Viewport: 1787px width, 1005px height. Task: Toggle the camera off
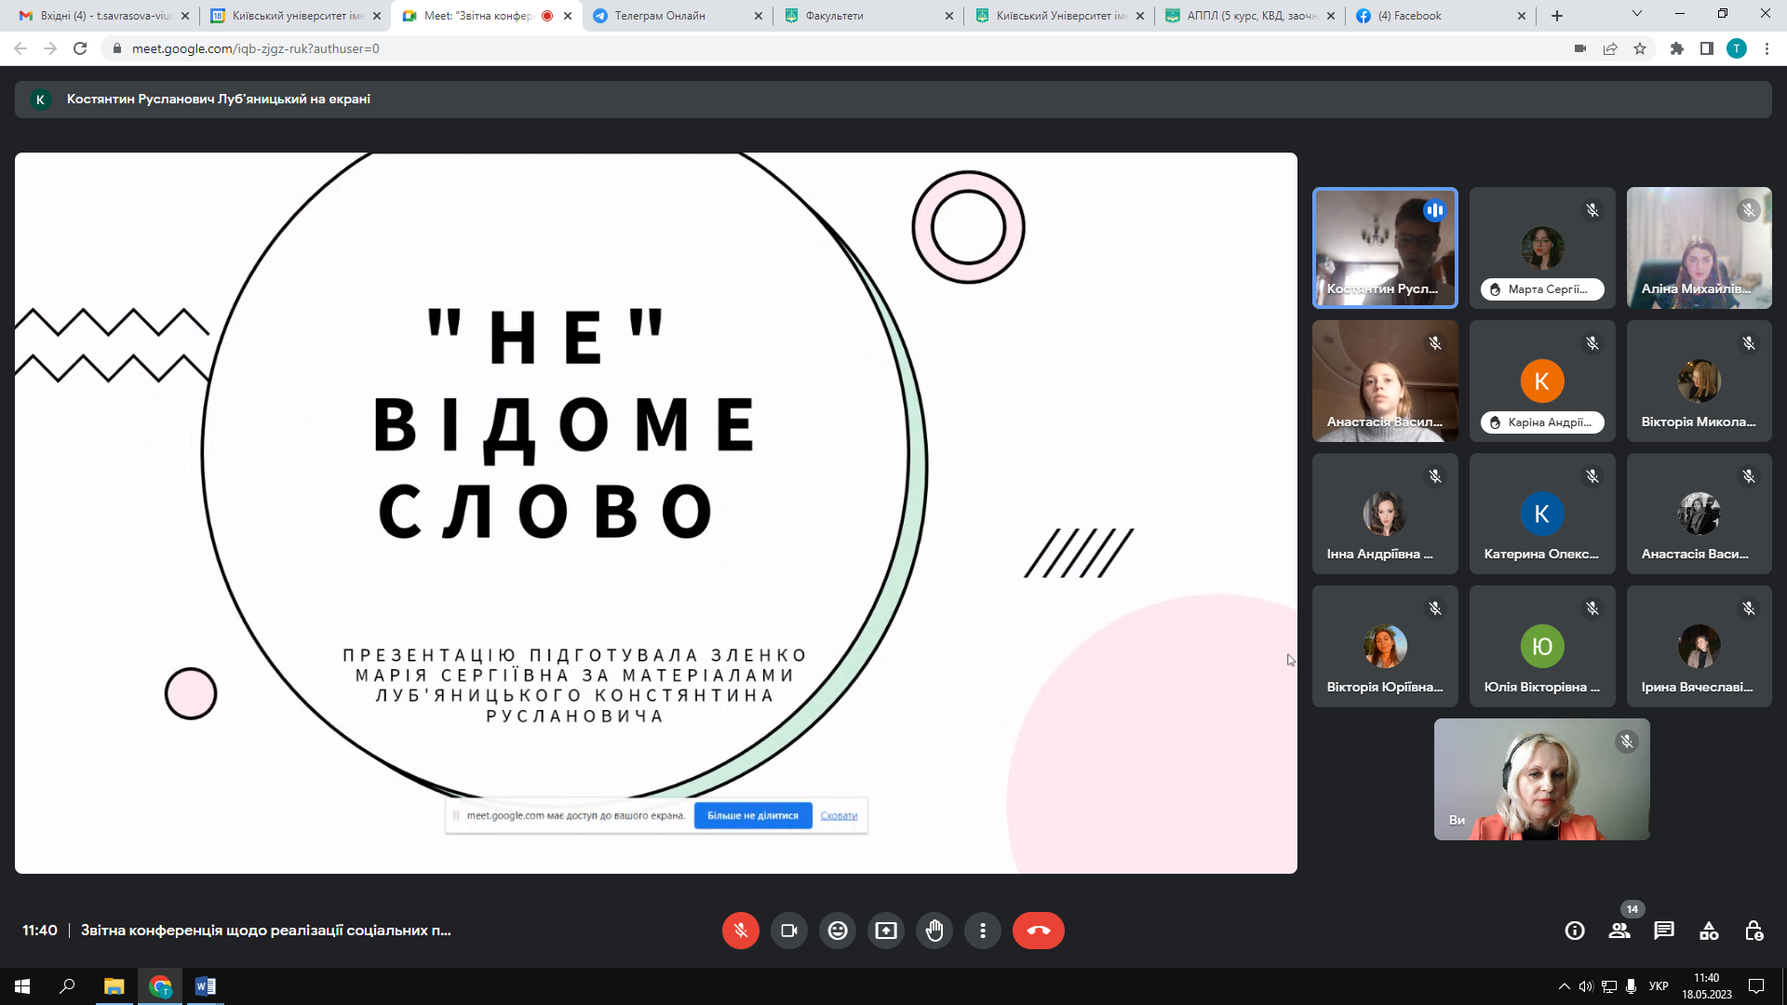[789, 931]
